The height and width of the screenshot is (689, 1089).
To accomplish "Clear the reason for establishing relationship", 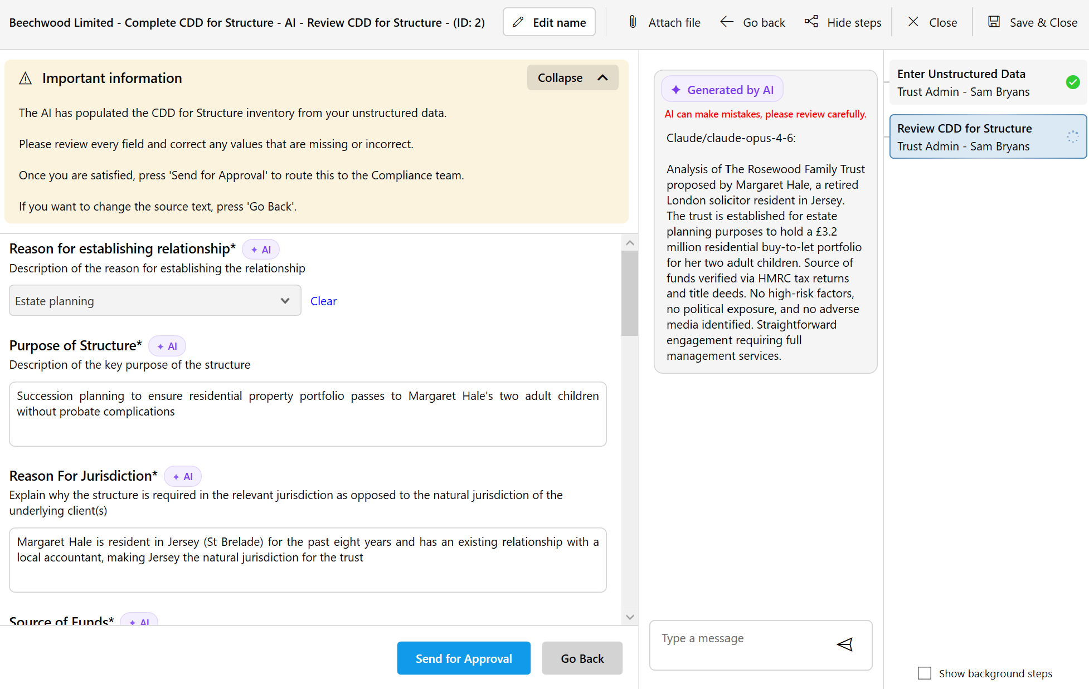I will [x=323, y=300].
